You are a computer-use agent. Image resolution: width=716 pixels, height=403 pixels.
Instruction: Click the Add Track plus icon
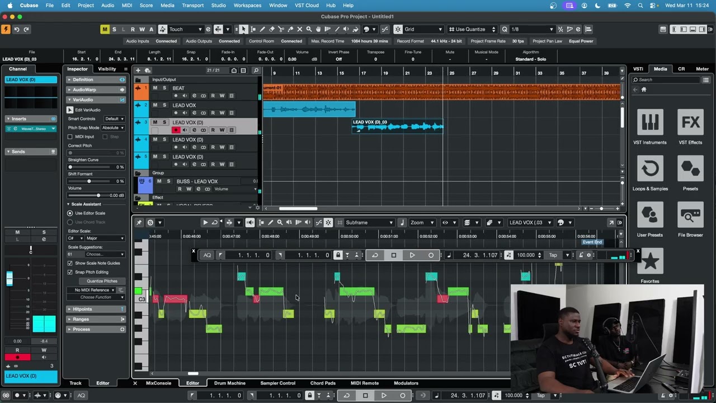[x=139, y=71]
